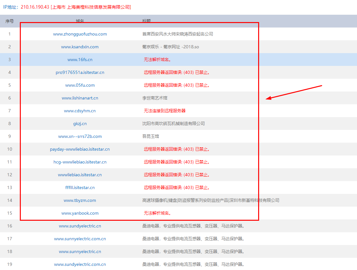Visit the pro9176551a.isitestar.cn link
Image resolution: width=357 pixels, height=270 pixels.
pyautogui.click(x=80, y=72)
